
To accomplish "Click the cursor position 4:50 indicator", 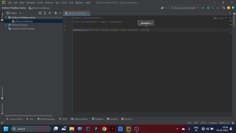I will pyautogui.click(x=189, y=123).
